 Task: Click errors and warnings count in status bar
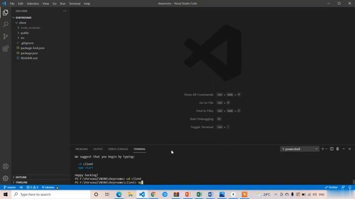32,187
